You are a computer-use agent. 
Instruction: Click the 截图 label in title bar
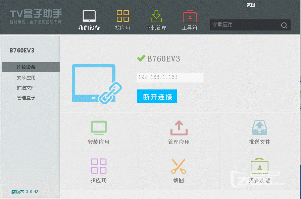pyautogui.click(x=251, y=5)
